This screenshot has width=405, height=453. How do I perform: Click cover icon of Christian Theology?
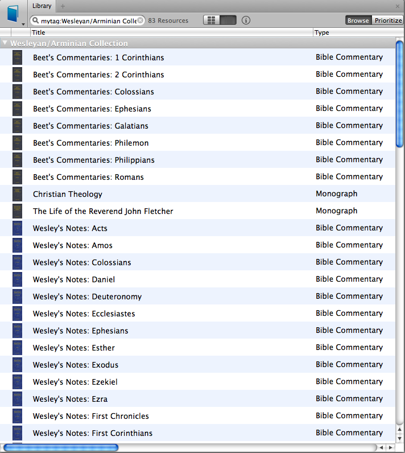tap(17, 193)
